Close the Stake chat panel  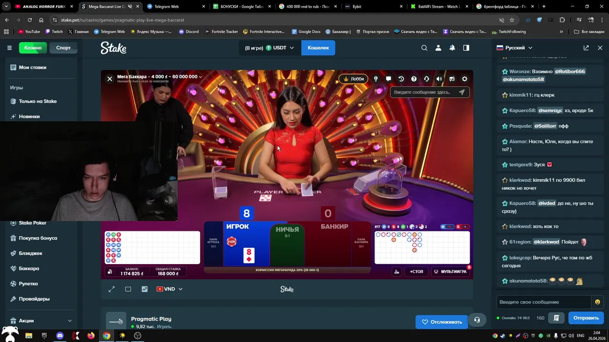tap(600, 47)
